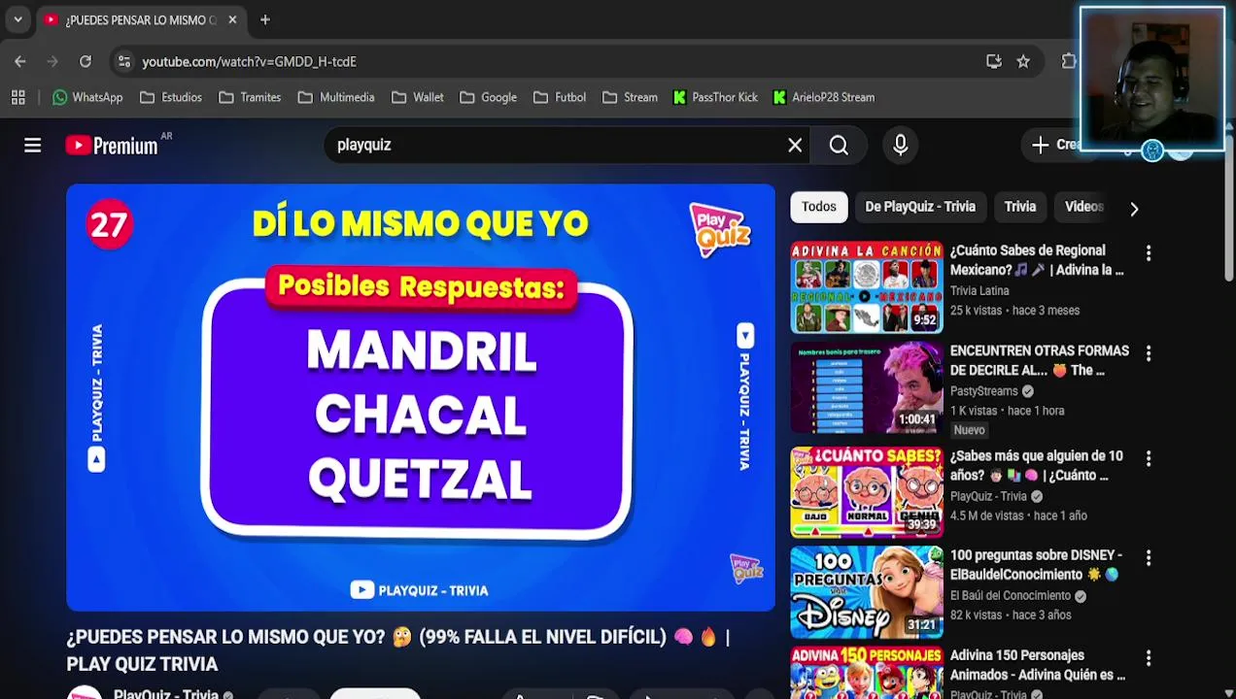Open the PlayQuiz - Trivia channel name below video

pyautogui.click(x=166, y=693)
